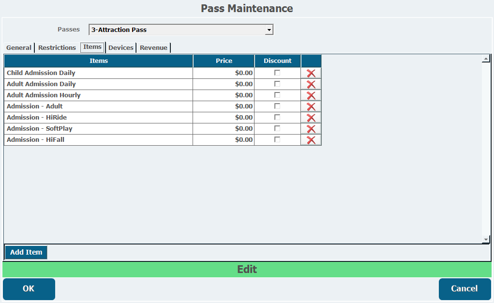This screenshot has width=494, height=303.
Task: Open the Restrictions tab
Action: pyautogui.click(x=57, y=47)
